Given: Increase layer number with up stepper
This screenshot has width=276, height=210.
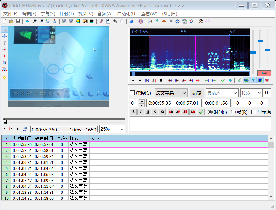Looking at the screenshot, I should click(x=142, y=101).
